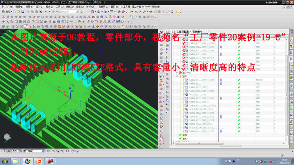Click blue tool-change marker in PLANAR_MILL row

click(221, 84)
